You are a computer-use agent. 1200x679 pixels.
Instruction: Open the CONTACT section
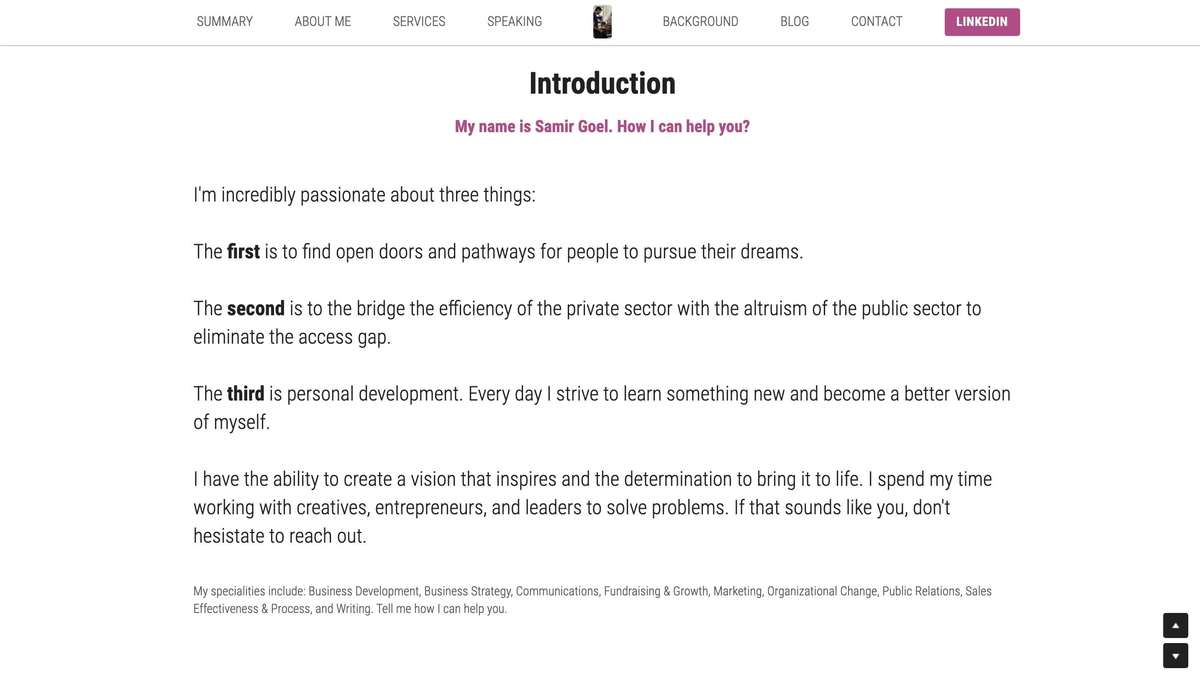[x=877, y=21]
